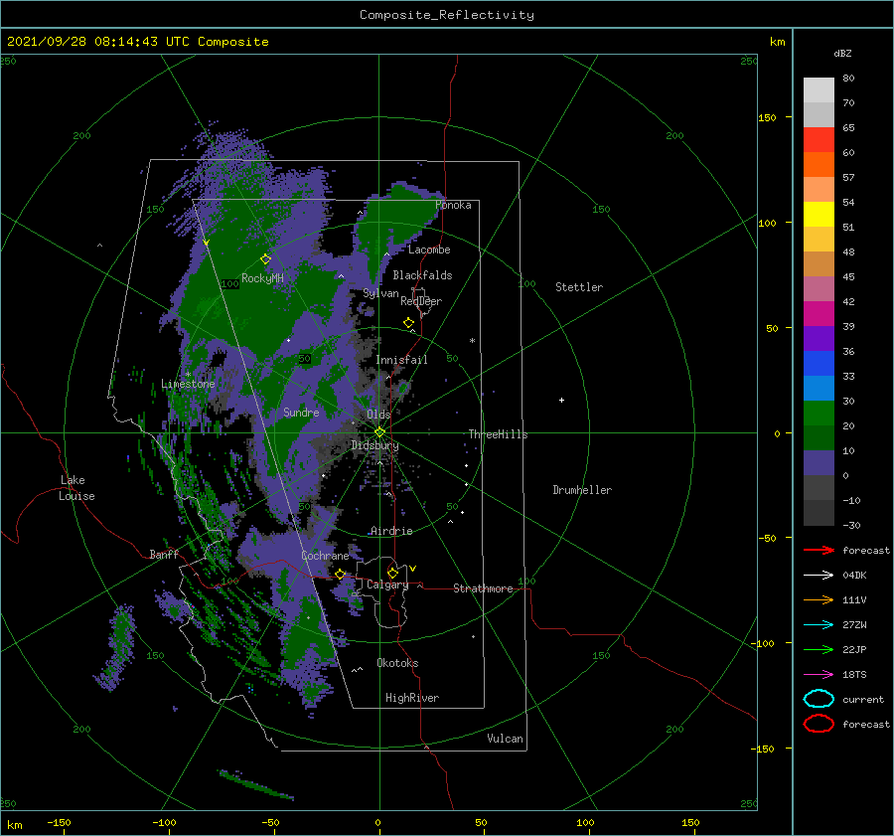Pick the purple 36-39 dBZ color band
Image resolution: width=894 pixels, height=836 pixels.
click(819, 338)
